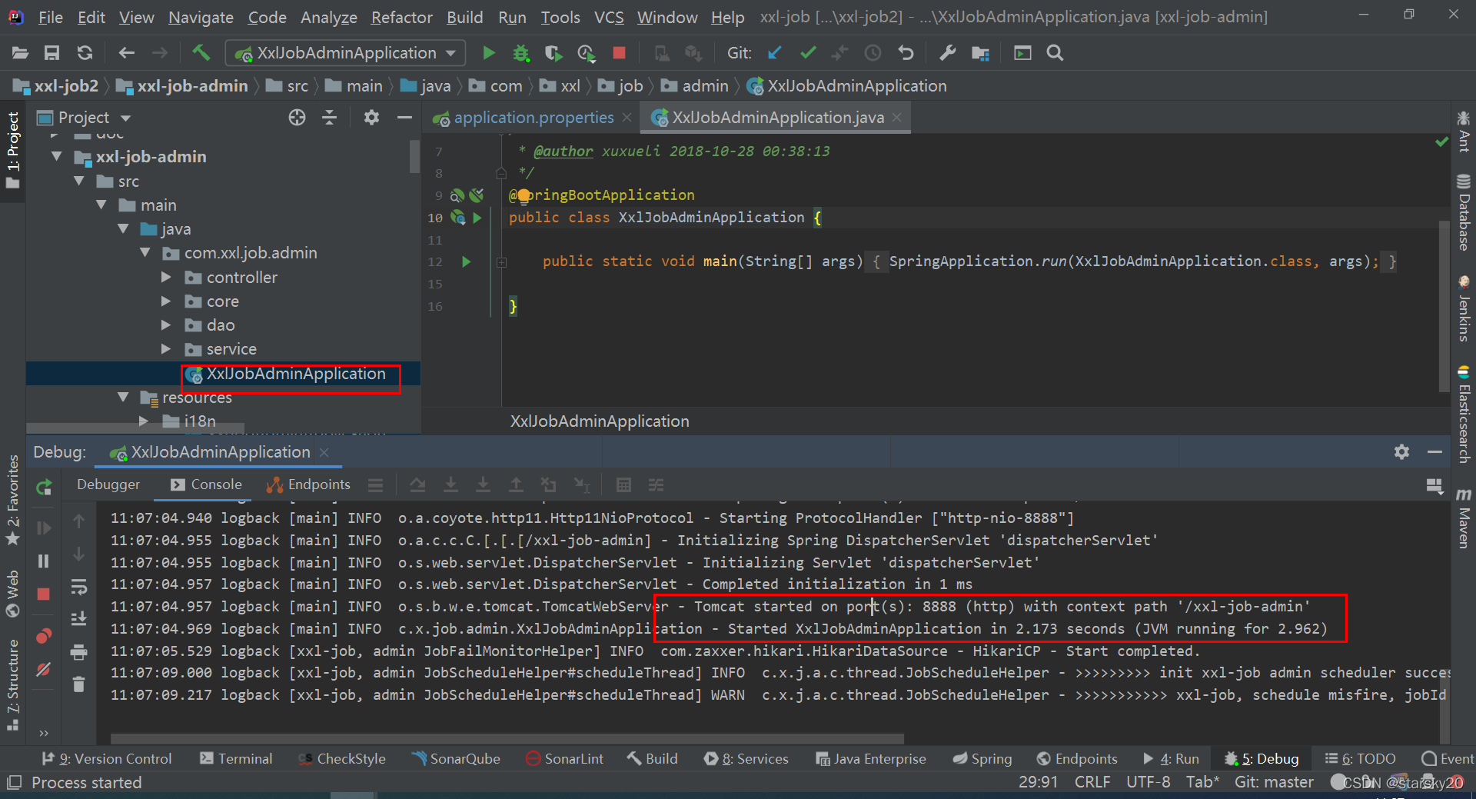Toggle Mute Breakpoints icon in debug sidebar
The height and width of the screenshot is (799, 1476).
tap(44, 670)
